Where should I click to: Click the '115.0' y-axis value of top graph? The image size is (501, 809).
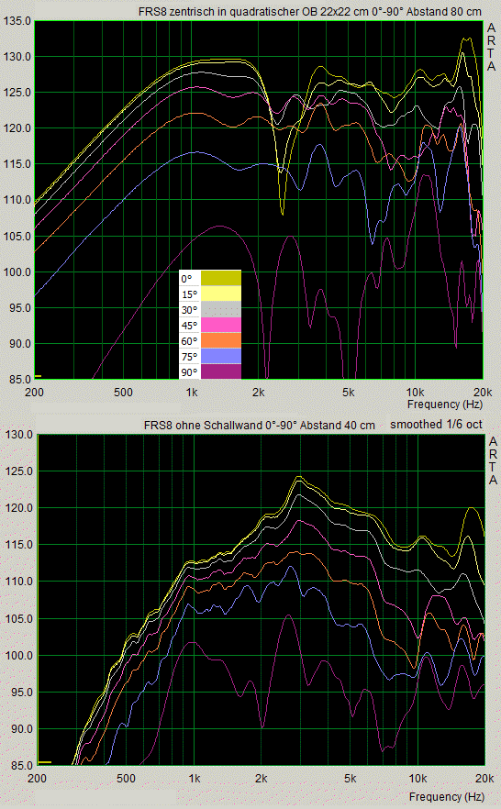[x=17, y=164]
